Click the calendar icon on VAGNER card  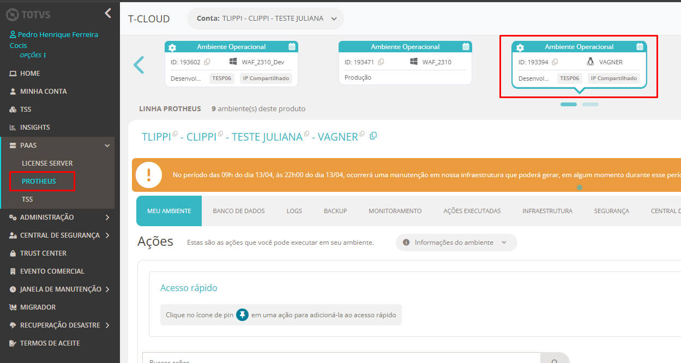(x=640, y=47)
